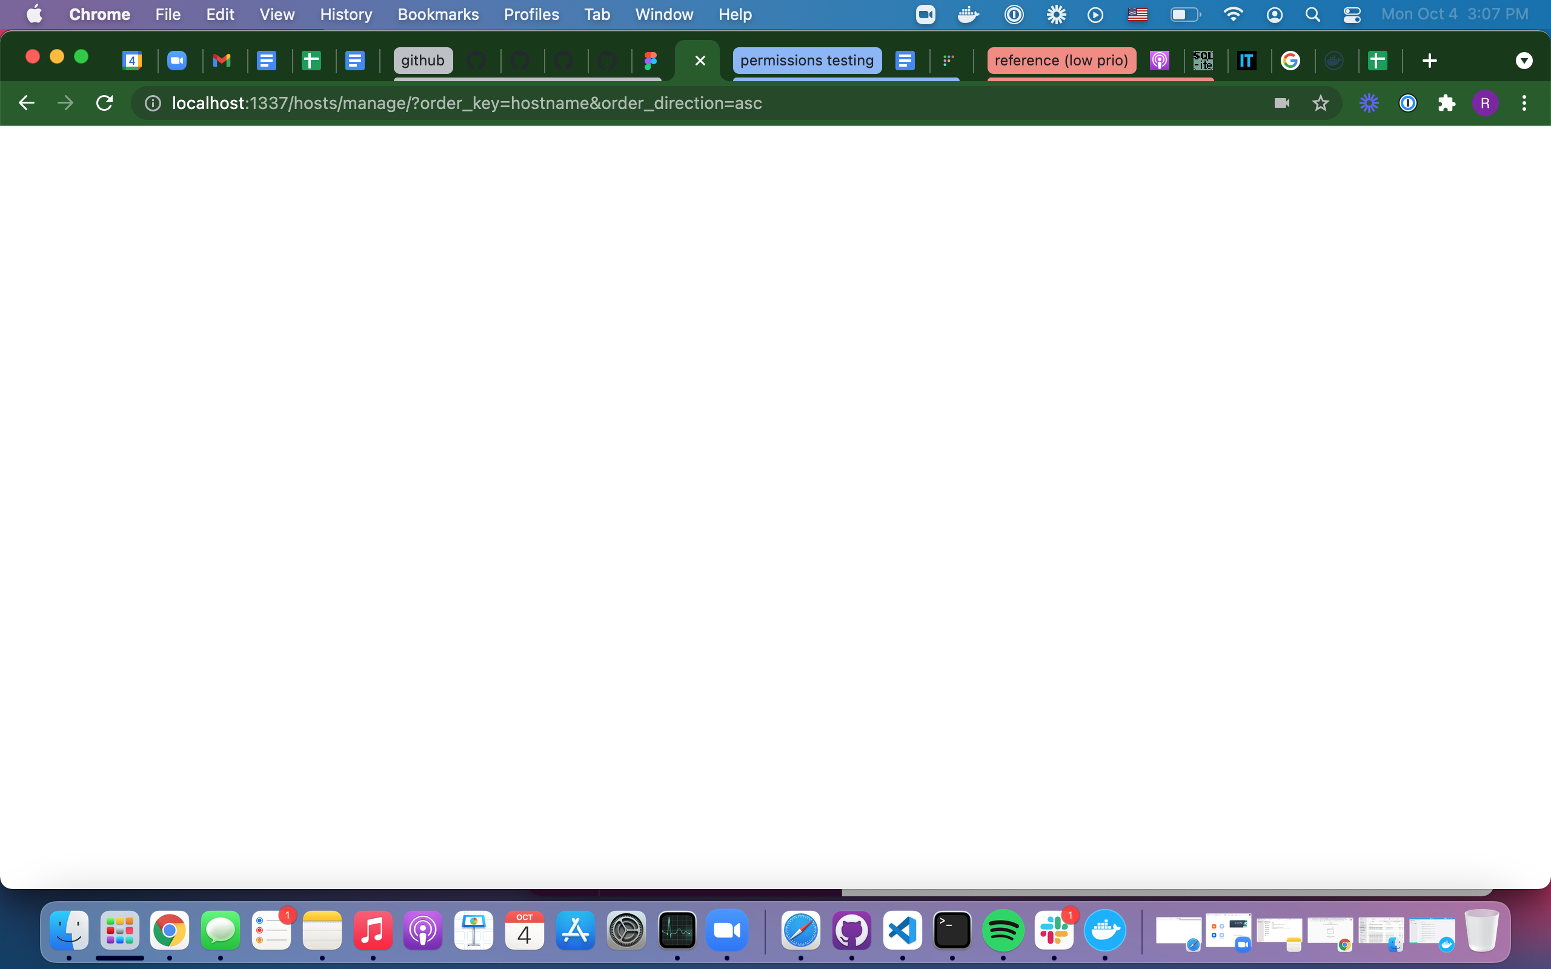Screen dimensions: 1551x969
Task: Open the Gmail pinned tab
Action: pyautogui.click(x=222, y=61)
